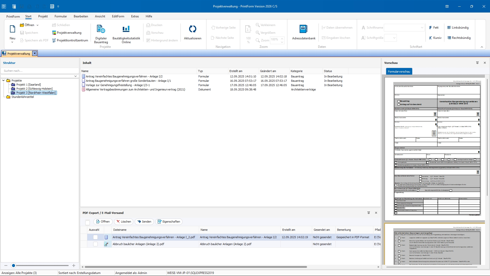Viewport: 490px width, 276px height.
Task: Check the box for Antrag Vereinfachtes PDF row
Action: 95,237
